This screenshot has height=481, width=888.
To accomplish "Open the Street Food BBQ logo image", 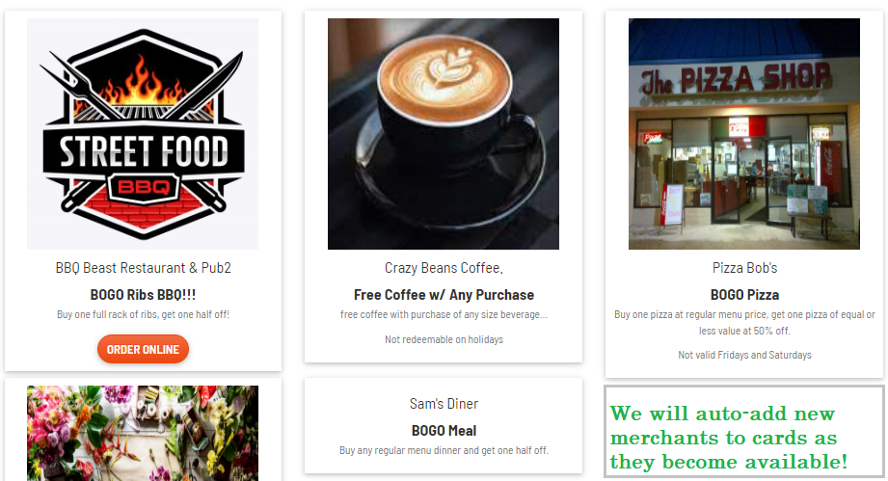I will point(143,134).
